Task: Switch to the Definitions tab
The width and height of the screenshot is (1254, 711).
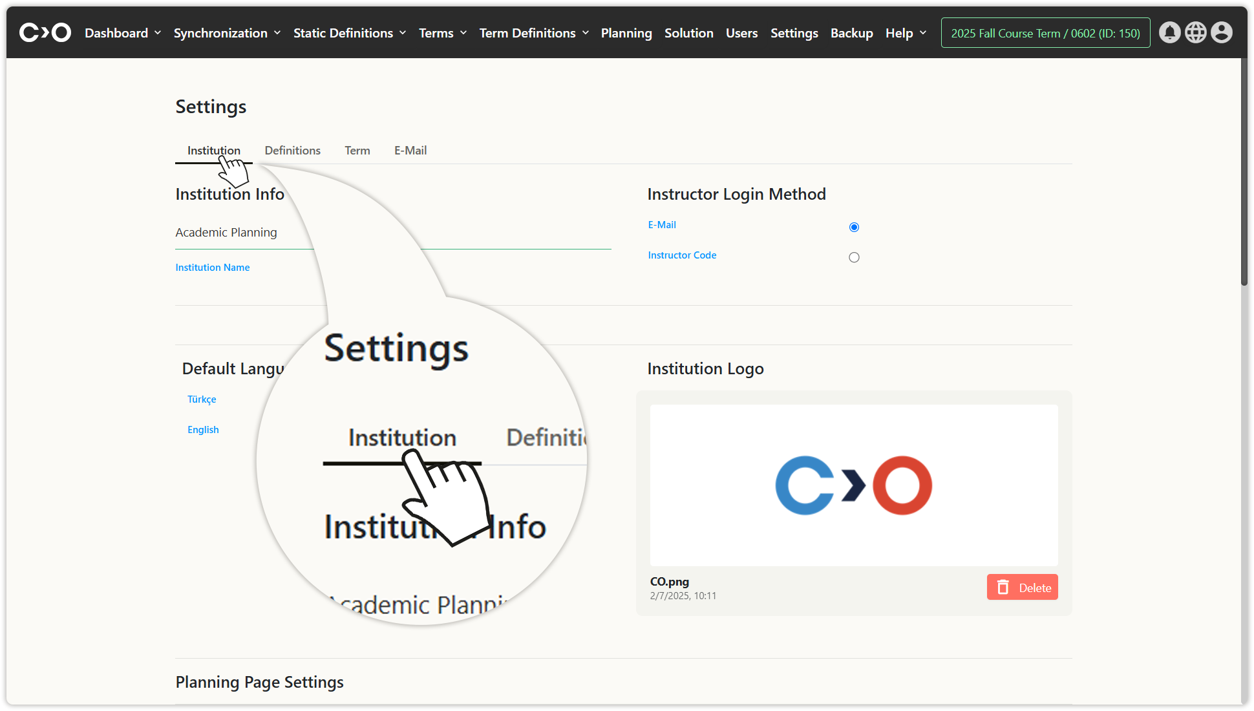Action: tap(292, 150)
